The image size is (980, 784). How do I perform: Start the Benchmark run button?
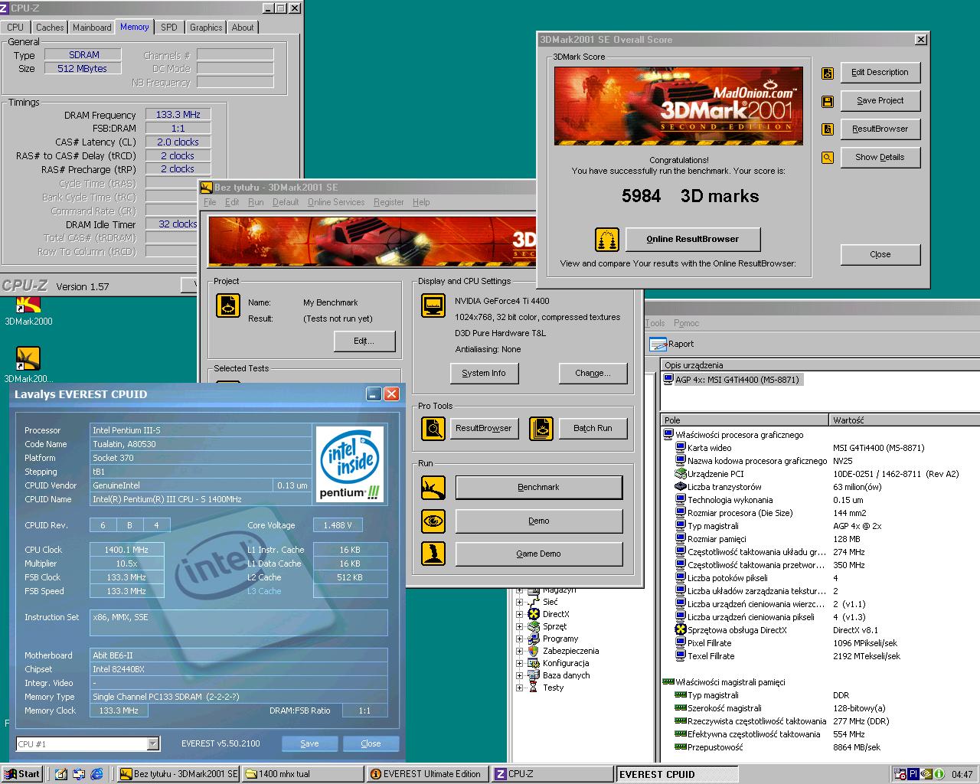point(539,488)
